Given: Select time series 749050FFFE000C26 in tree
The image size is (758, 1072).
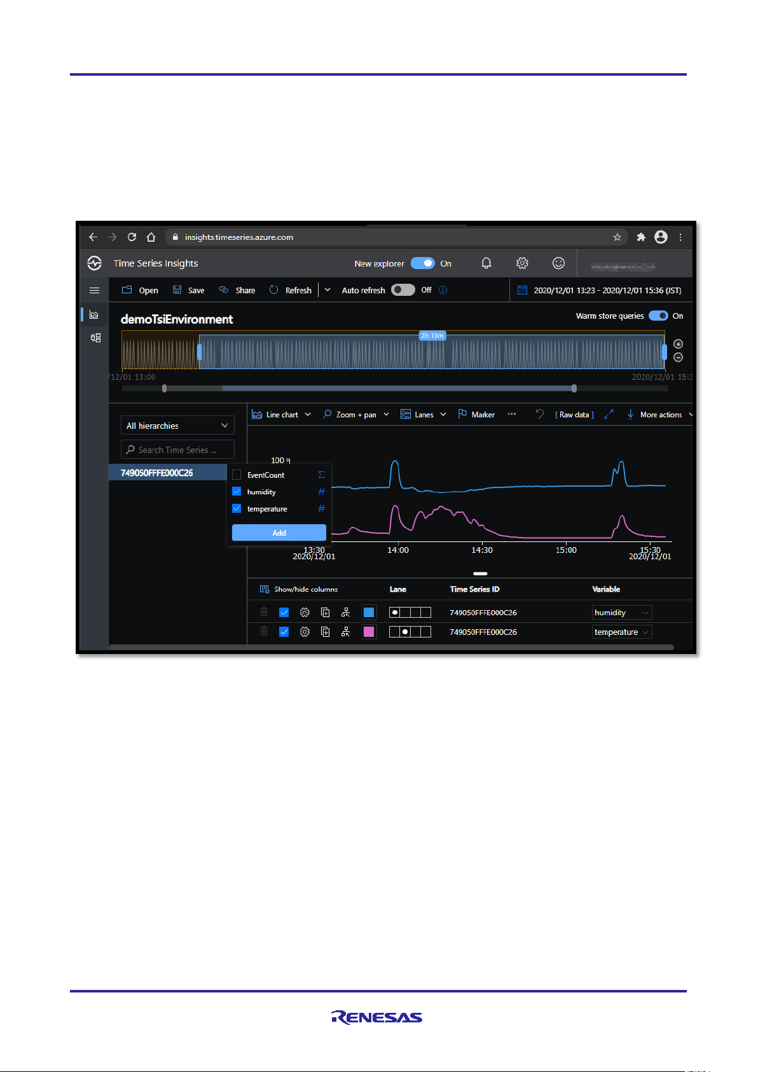Looking at the screenshot, I should [x=168, y=473].
